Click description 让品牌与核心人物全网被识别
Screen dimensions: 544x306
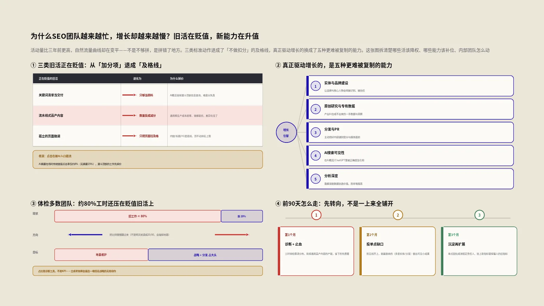click(344, 91)
